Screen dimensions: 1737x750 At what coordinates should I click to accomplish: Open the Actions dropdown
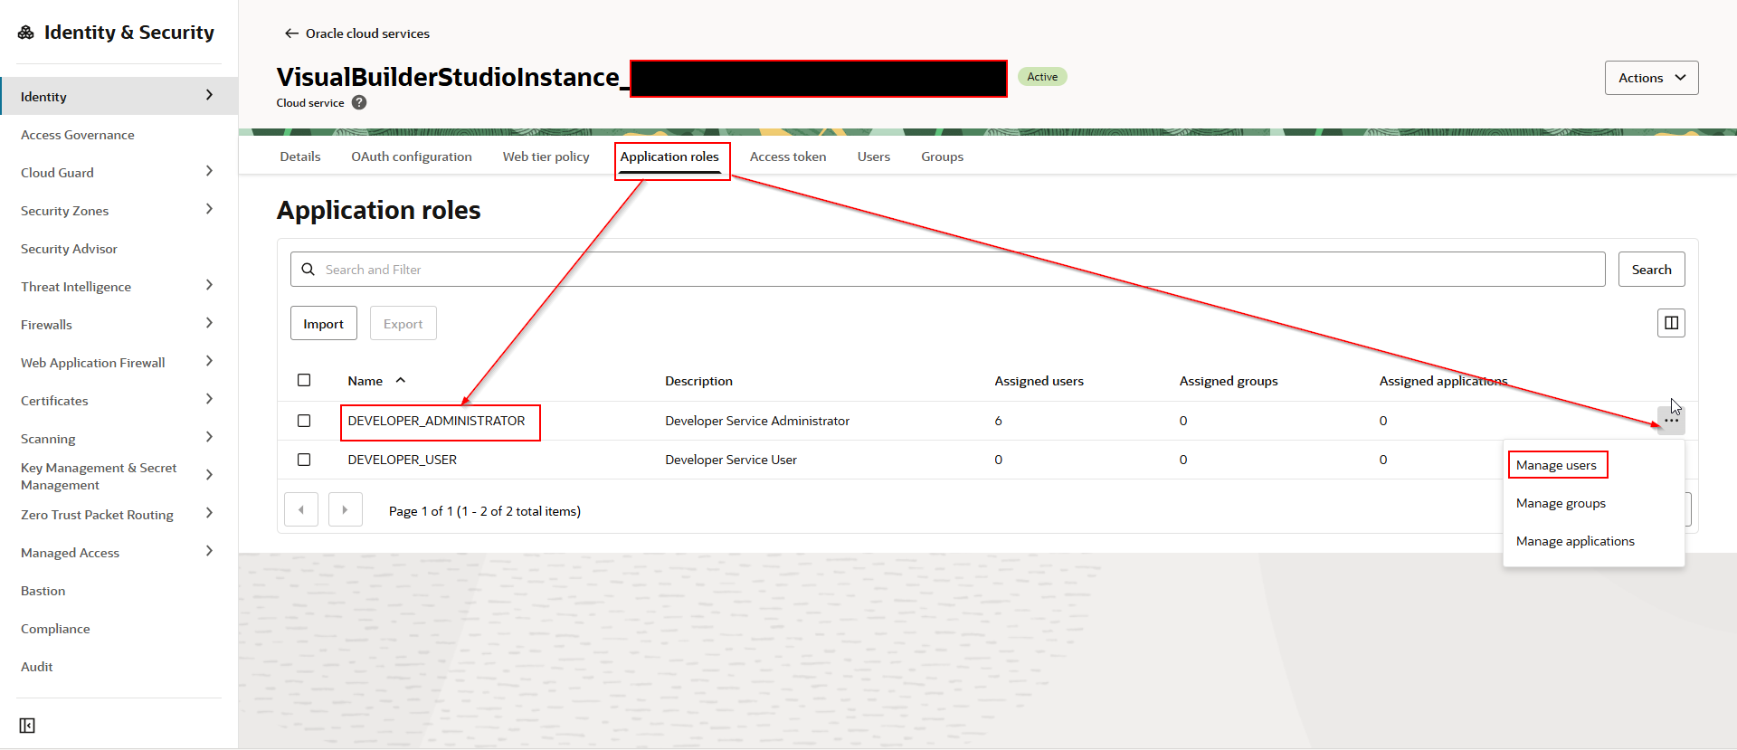click(x=1651, y=78)
